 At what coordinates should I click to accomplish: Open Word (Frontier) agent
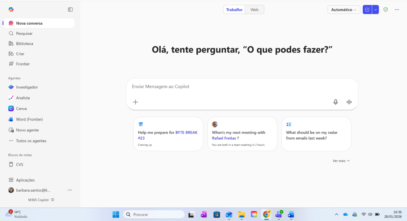(x=29, y=119)
